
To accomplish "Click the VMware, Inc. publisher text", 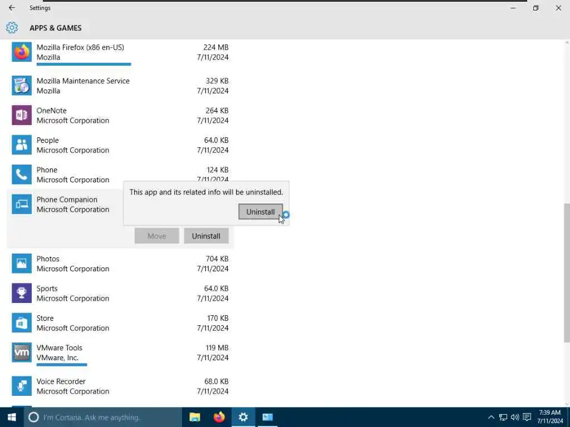I will [57, 358].
